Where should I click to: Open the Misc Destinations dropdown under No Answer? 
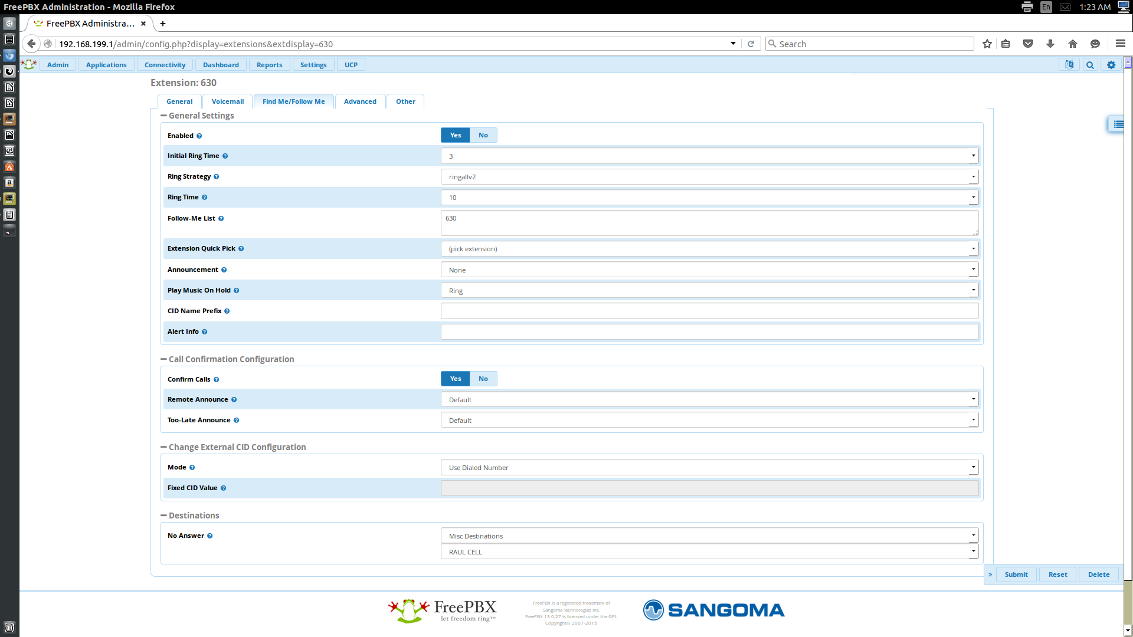coord(709,536)
